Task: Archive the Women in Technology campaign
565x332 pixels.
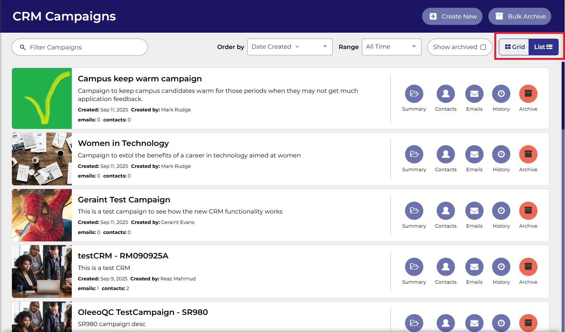Action: tap(528, 154)
